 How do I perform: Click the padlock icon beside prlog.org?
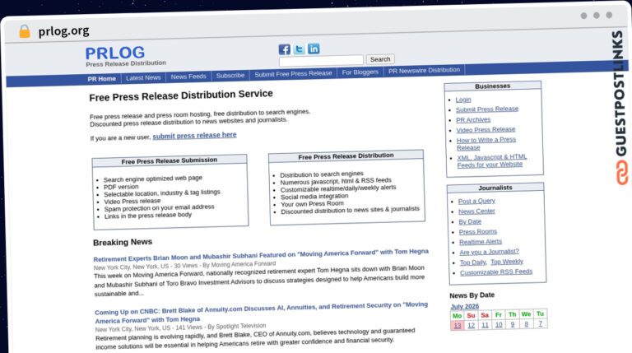(25, 31)
